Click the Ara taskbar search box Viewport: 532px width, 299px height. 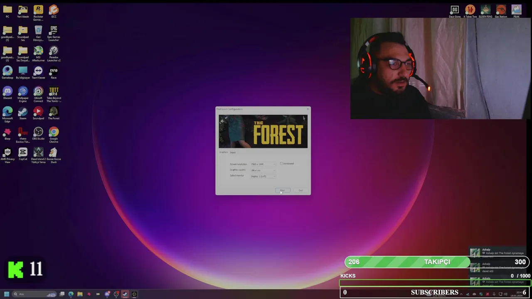pyautogui.click(x=35, y=294)
